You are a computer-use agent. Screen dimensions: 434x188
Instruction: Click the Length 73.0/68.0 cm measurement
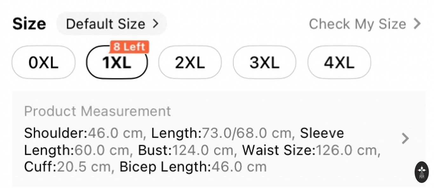pyautogui.click(x=221, y=133)
